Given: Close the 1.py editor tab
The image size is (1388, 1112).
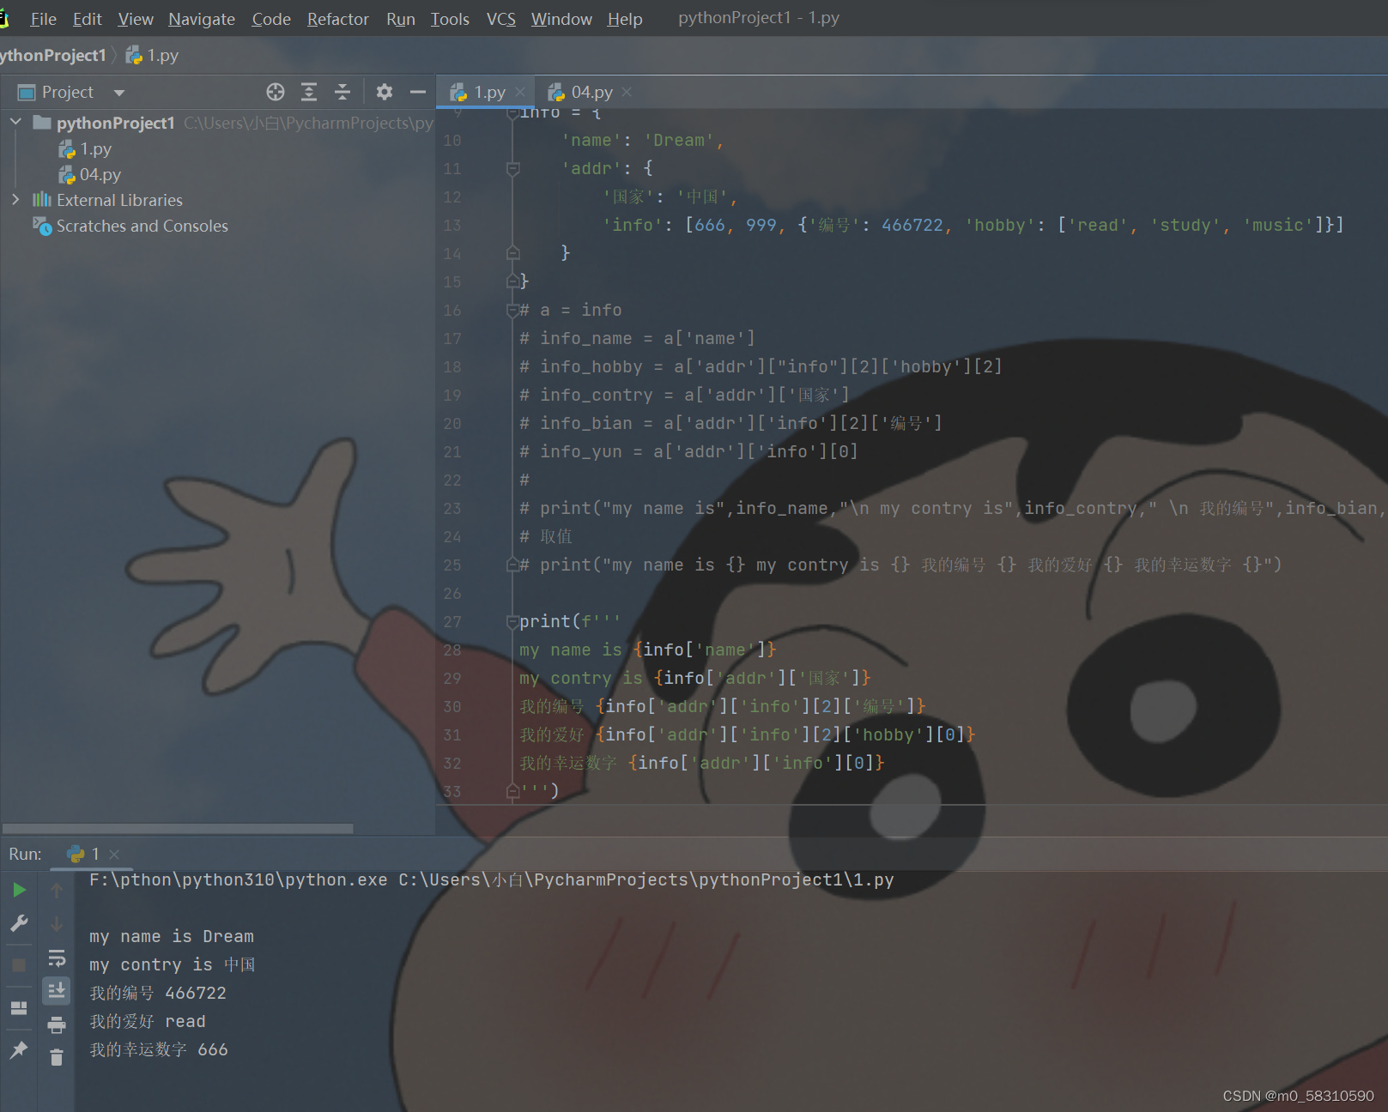Looking at the screenshot, I should (520, 92).
